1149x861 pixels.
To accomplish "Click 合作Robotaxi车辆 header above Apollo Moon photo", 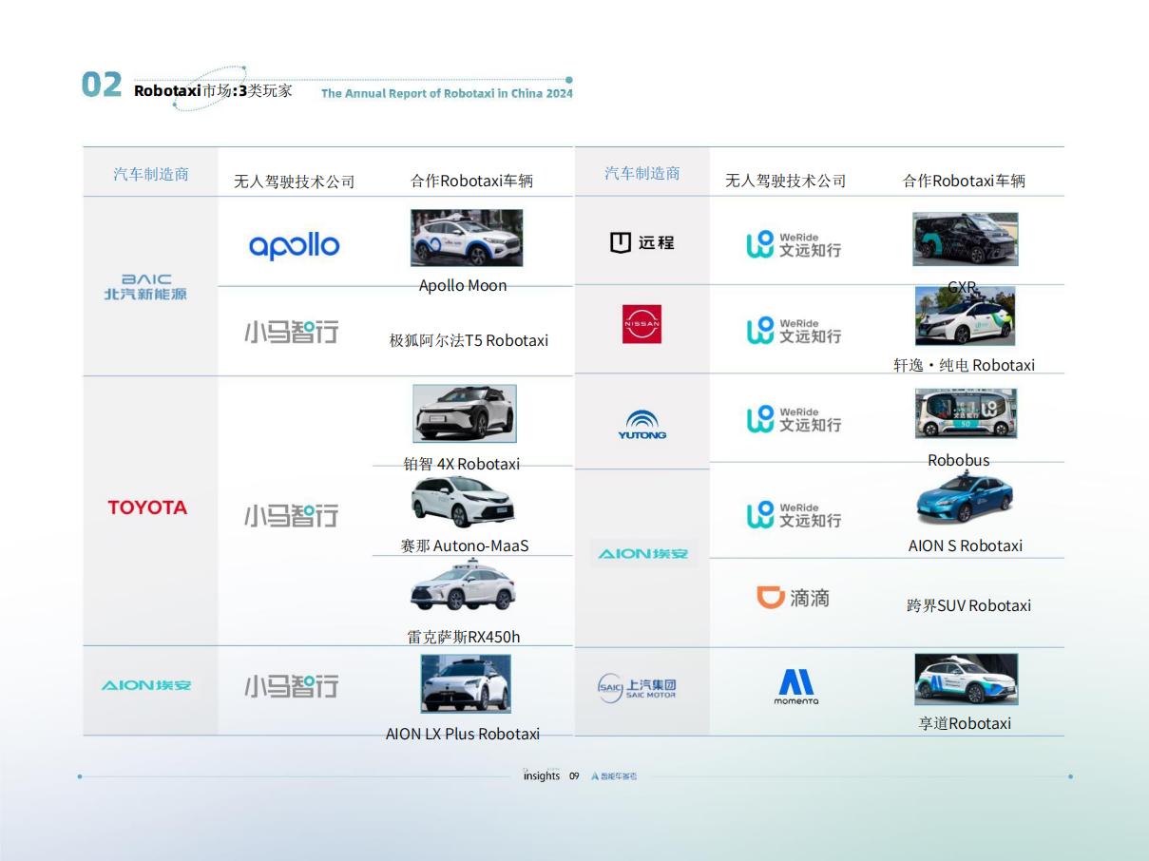I will click(472, 181).
